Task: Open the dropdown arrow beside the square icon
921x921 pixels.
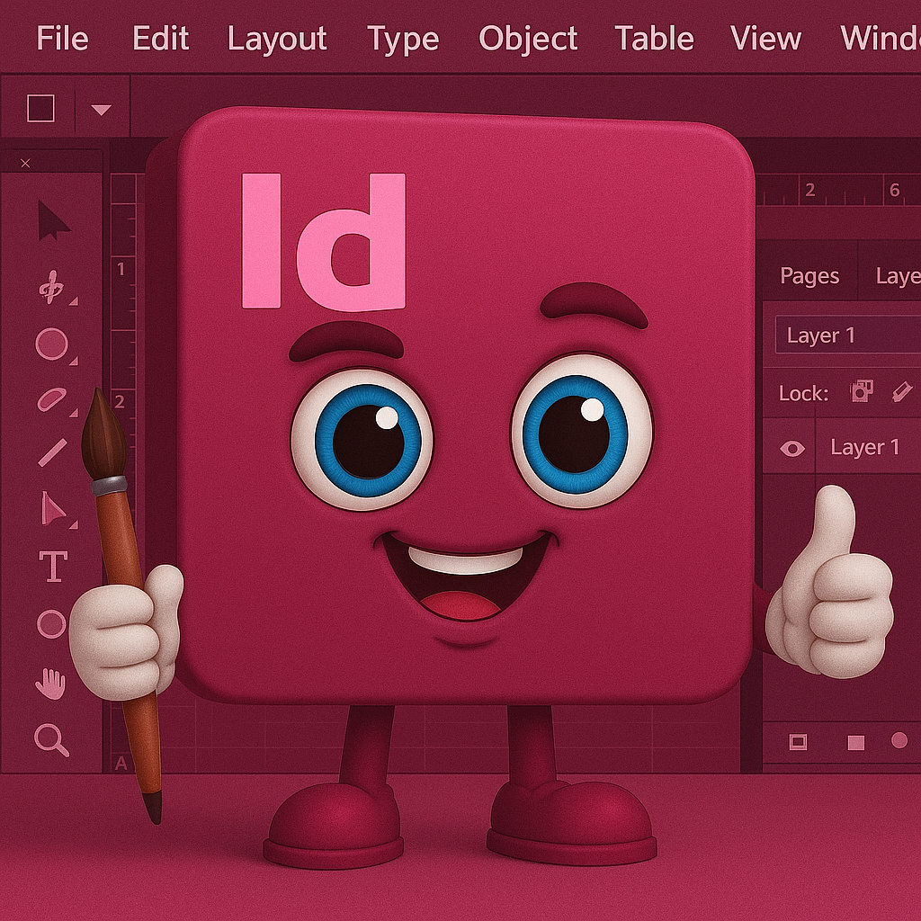Action: coord(101,110)
